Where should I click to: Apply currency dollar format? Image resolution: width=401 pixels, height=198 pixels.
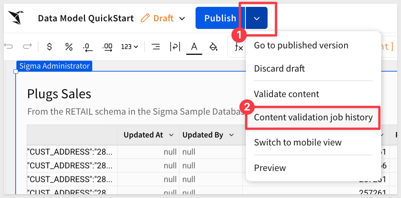49,47
